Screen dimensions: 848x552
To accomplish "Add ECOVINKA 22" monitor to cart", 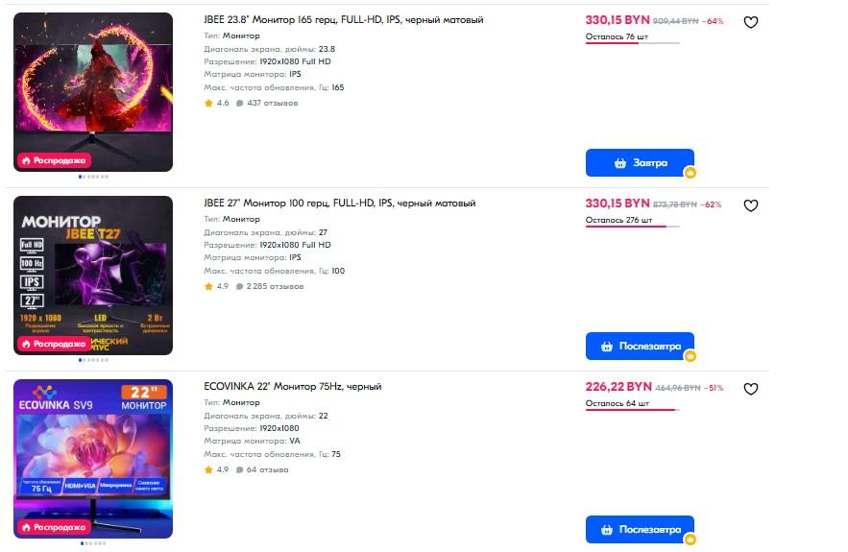I will tap(640, 529).
